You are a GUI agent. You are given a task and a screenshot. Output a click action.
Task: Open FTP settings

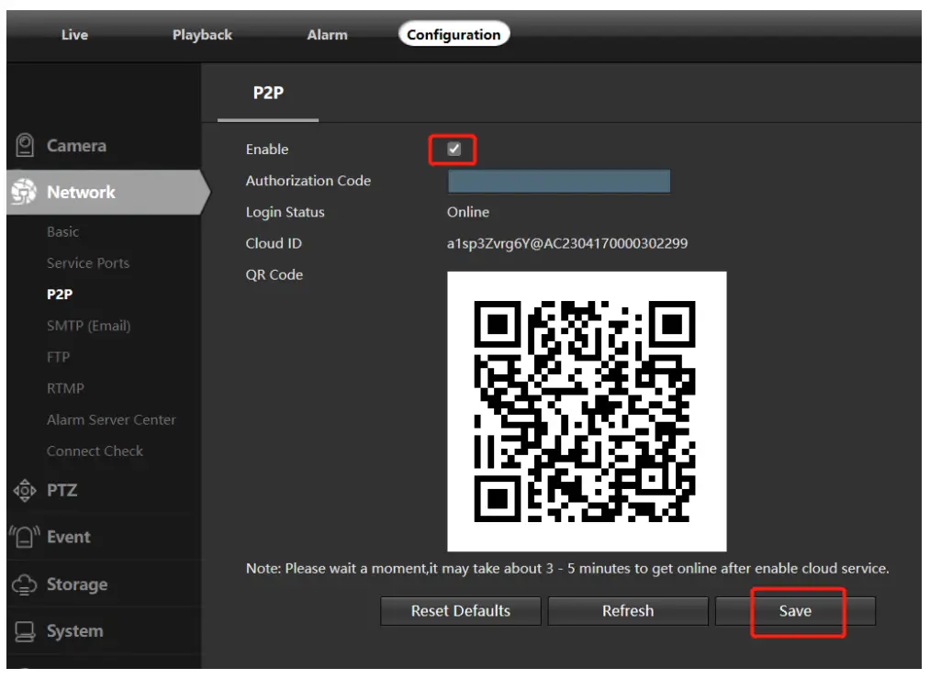(x=58, y=358)
